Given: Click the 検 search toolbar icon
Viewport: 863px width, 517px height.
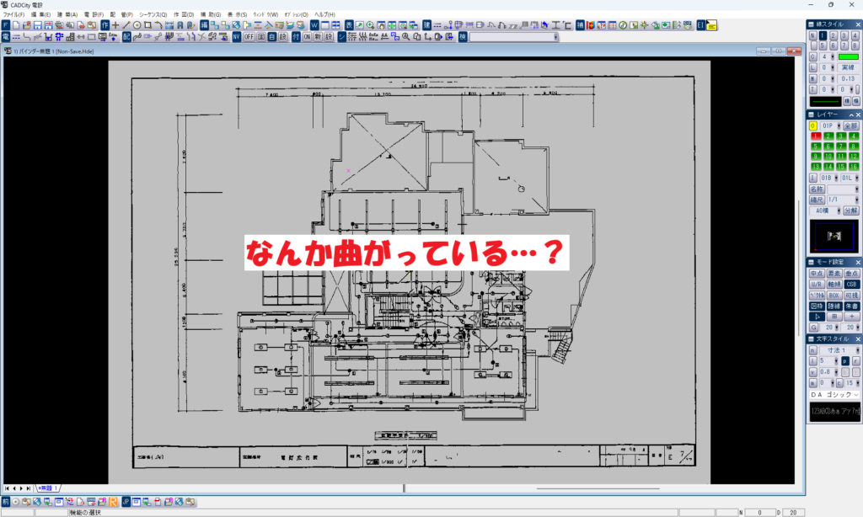Looking at the screenshot, I should click(x=463, y=37).
